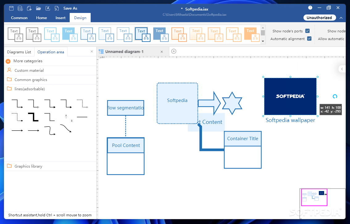Apply the solid orange filled theme style

(252, 35)
